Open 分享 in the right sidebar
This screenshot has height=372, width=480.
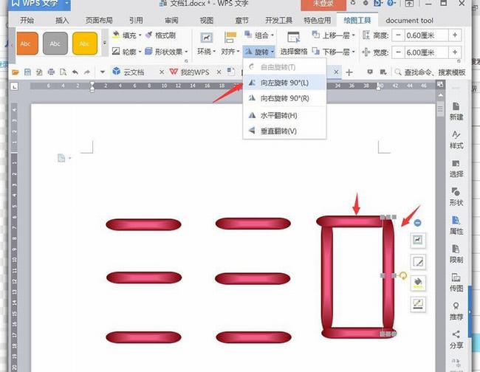coord(456,340)
